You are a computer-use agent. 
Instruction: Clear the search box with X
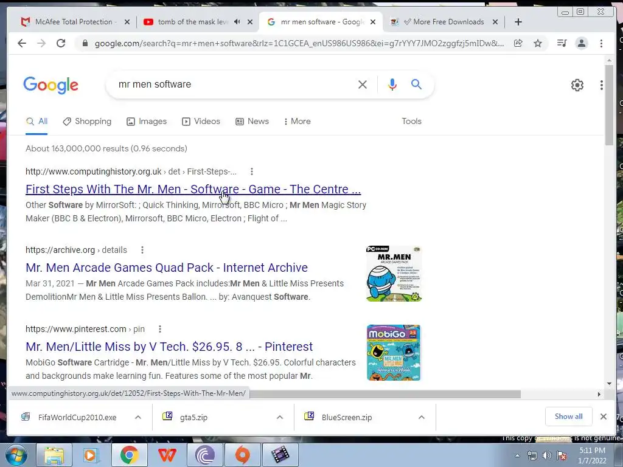363,84
